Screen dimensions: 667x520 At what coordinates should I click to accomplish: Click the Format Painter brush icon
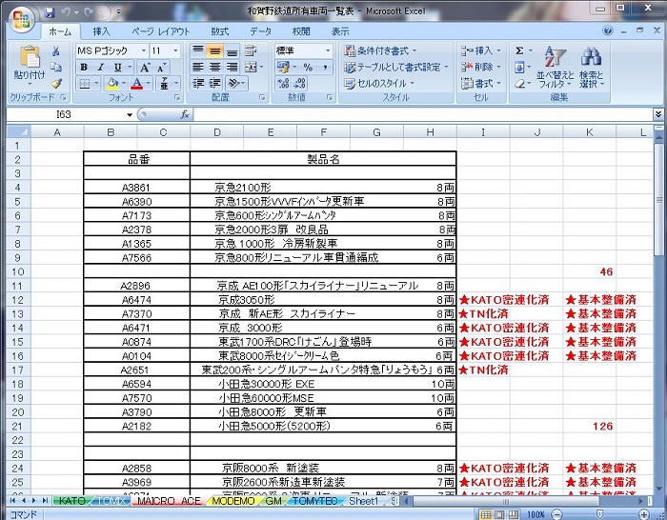tap(55, 84)
